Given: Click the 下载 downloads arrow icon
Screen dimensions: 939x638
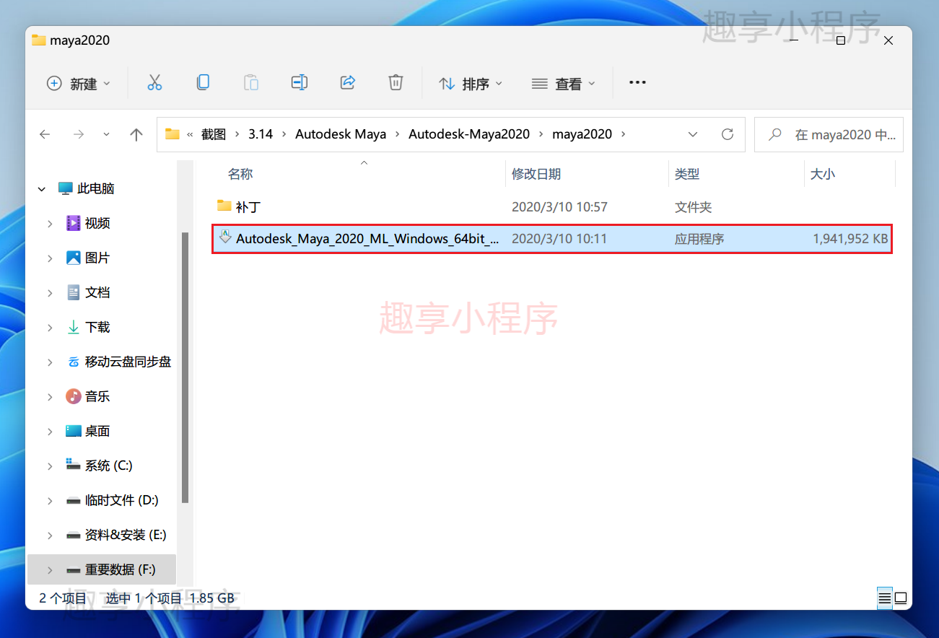Looking at the screenshot, I should pos(73,327).
